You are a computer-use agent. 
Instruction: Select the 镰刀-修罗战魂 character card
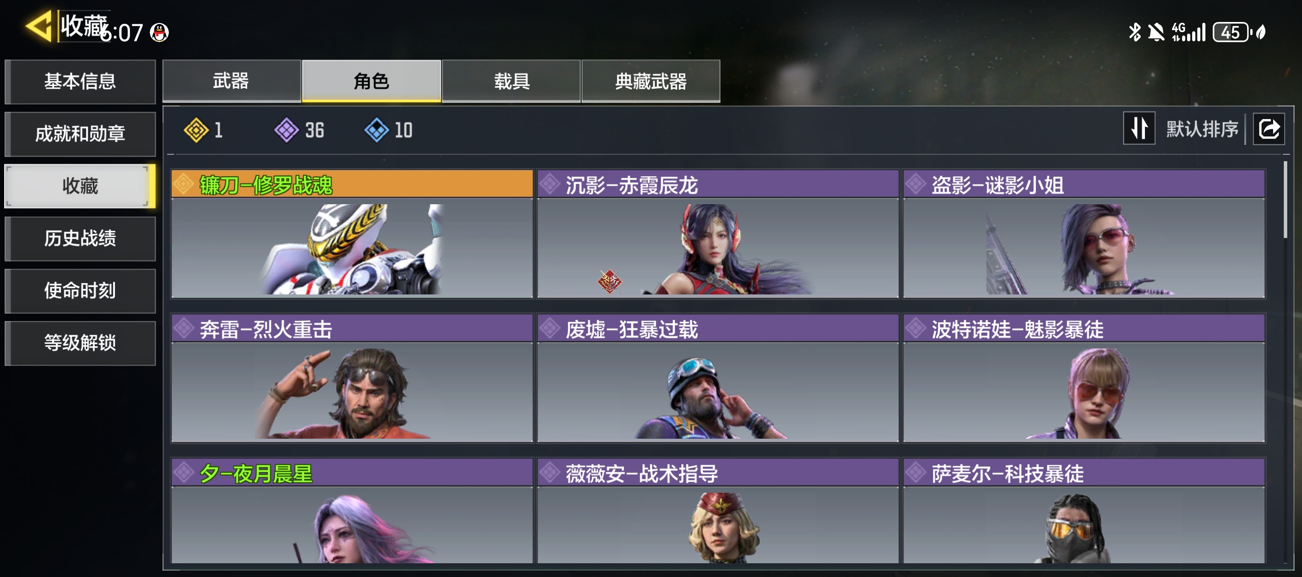(353, 234)
